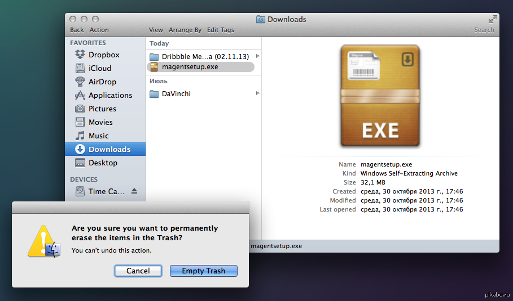Select Dropbox label in Favorites

[x=104, y=55]
